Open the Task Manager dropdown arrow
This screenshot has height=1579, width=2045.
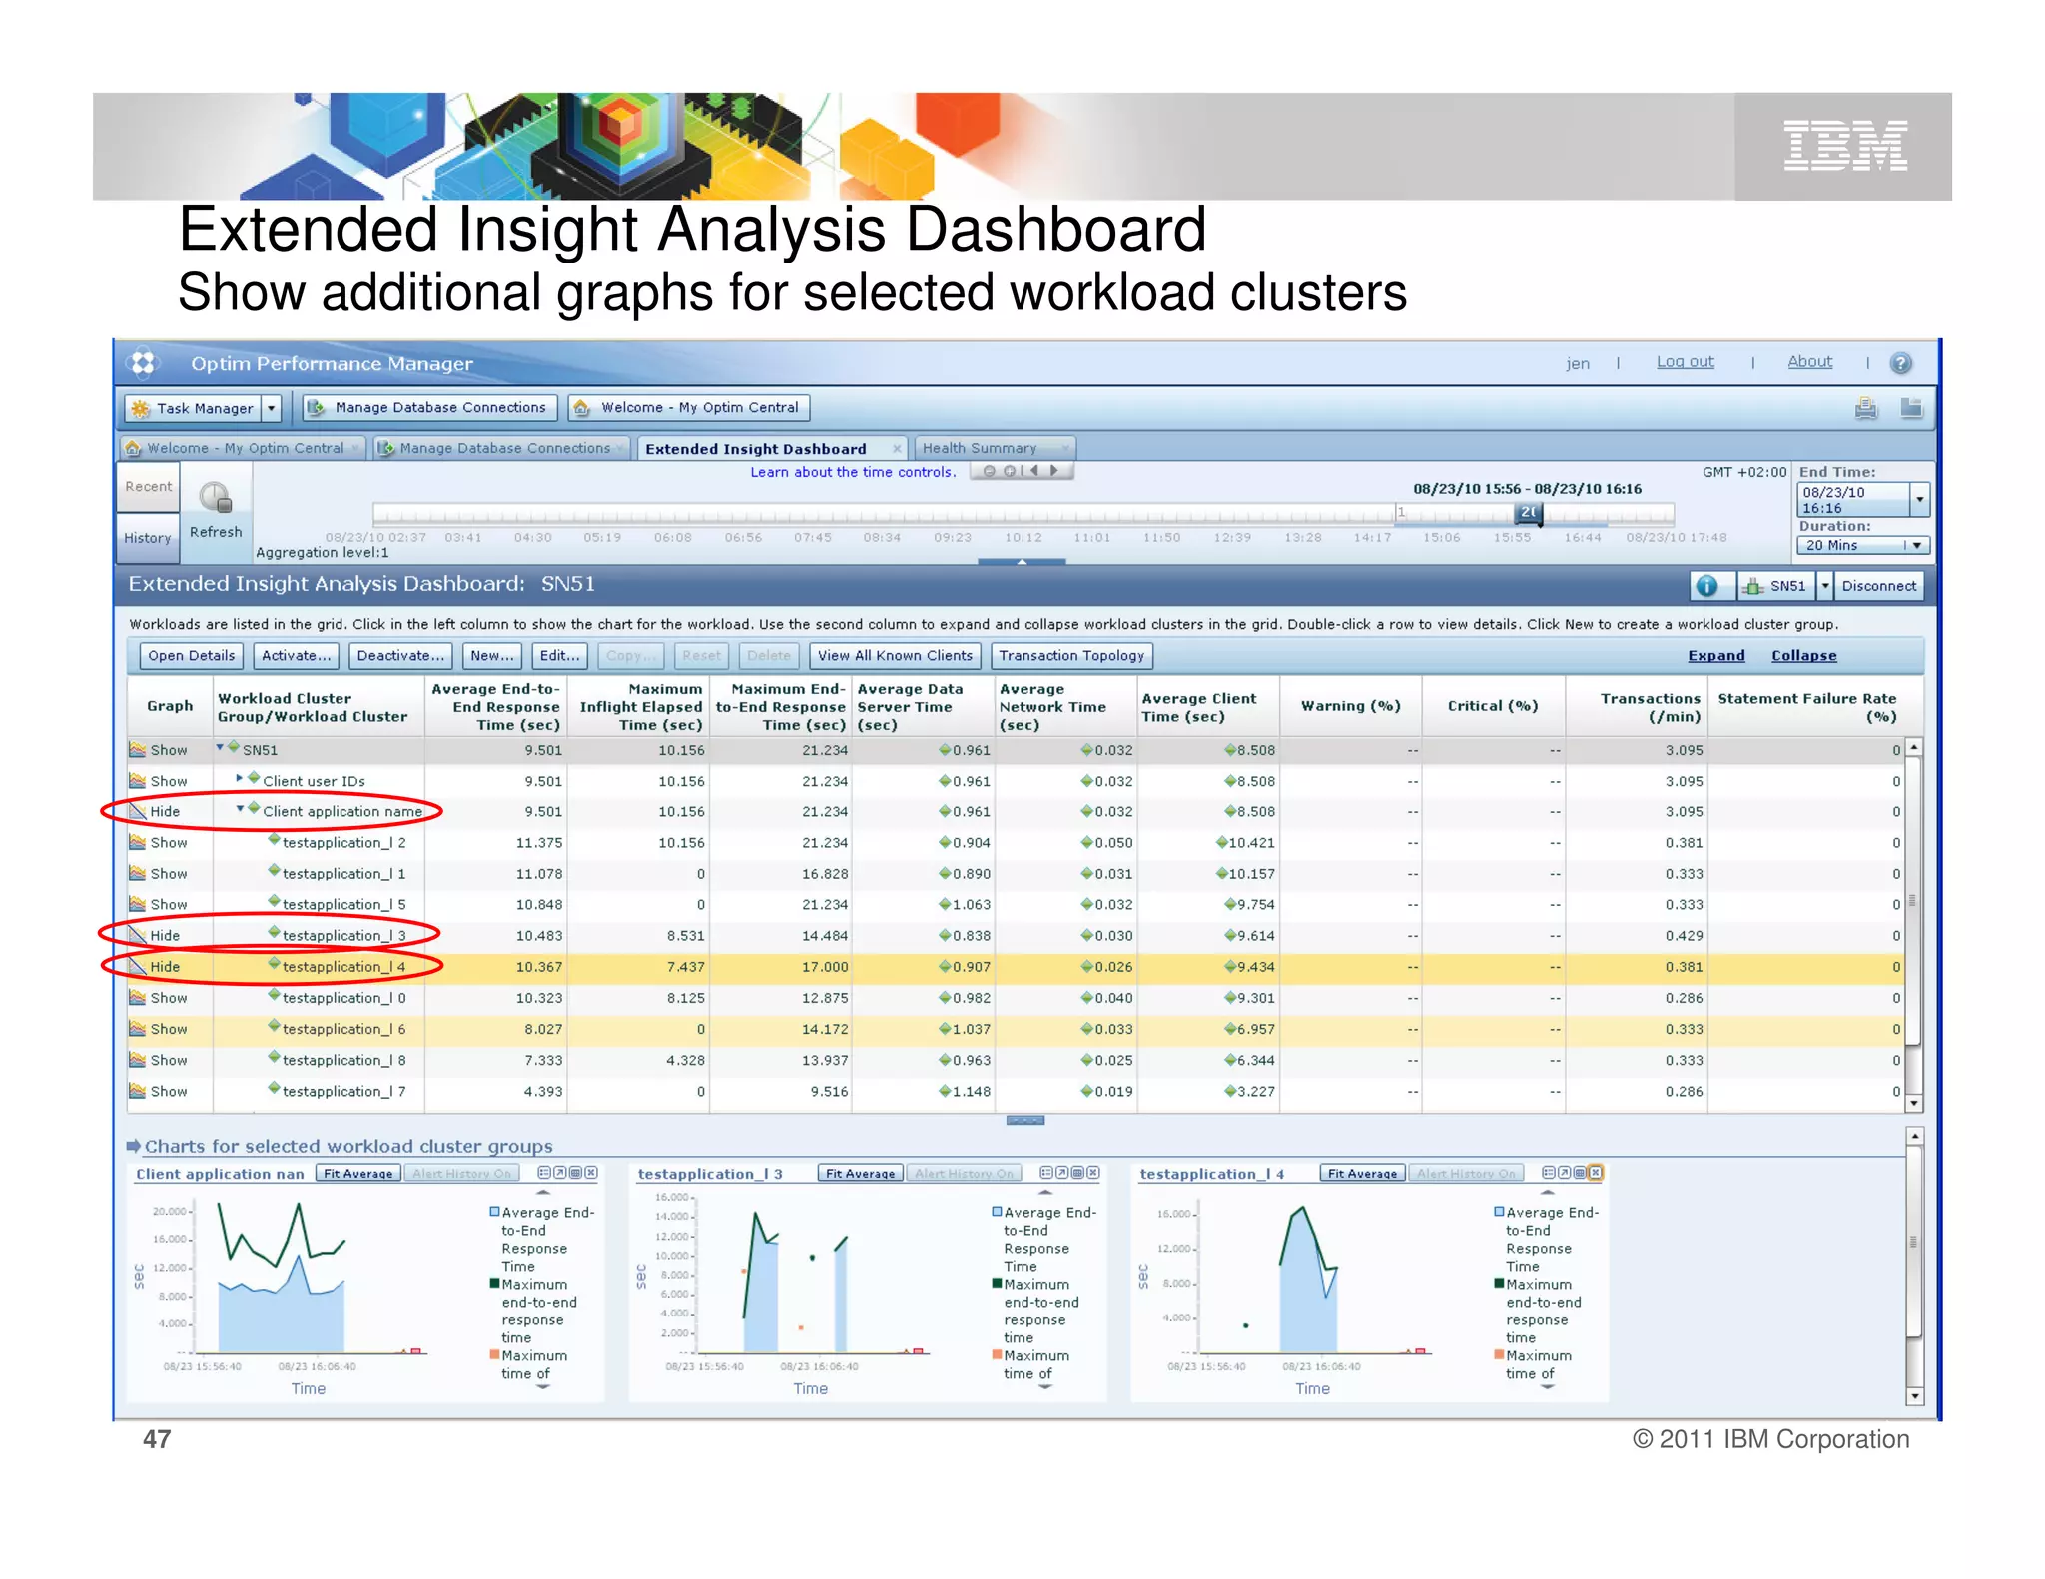pyautogui.click(x=271, y=408)
